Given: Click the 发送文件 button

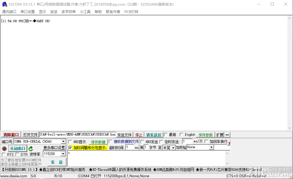Looking at the screenshot, I should click(124, 135).
